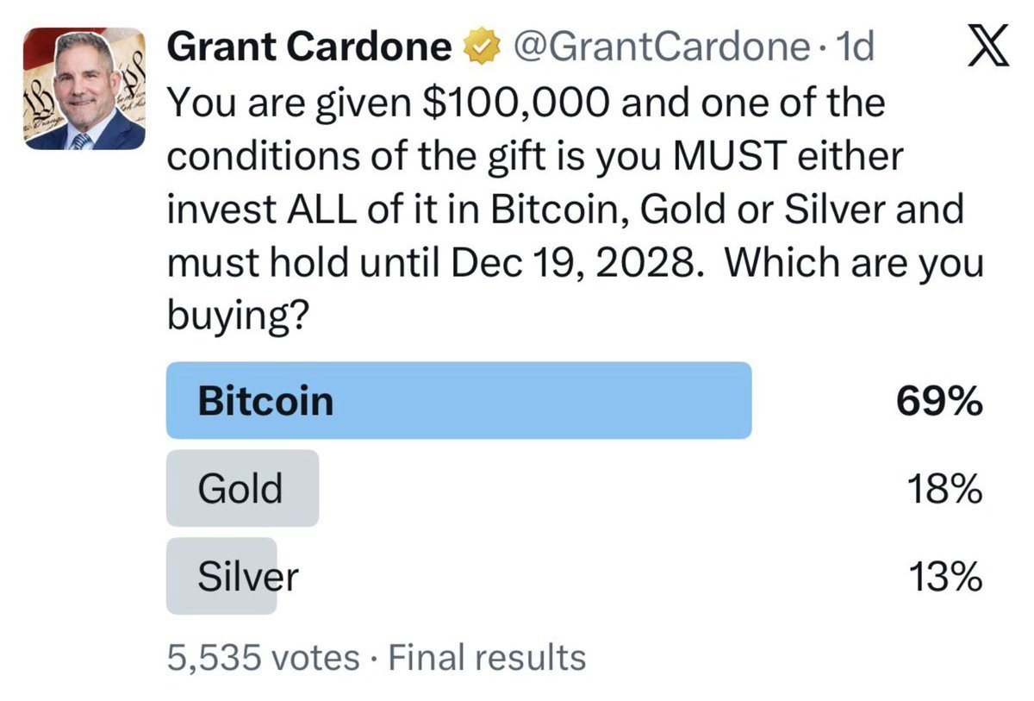
Task: Click the 69% result value
Action: coord(939,402)
